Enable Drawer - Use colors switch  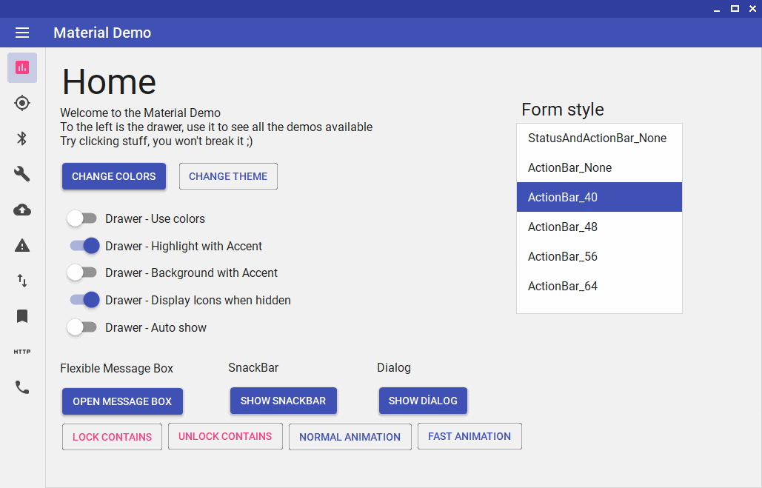(82, 218)
